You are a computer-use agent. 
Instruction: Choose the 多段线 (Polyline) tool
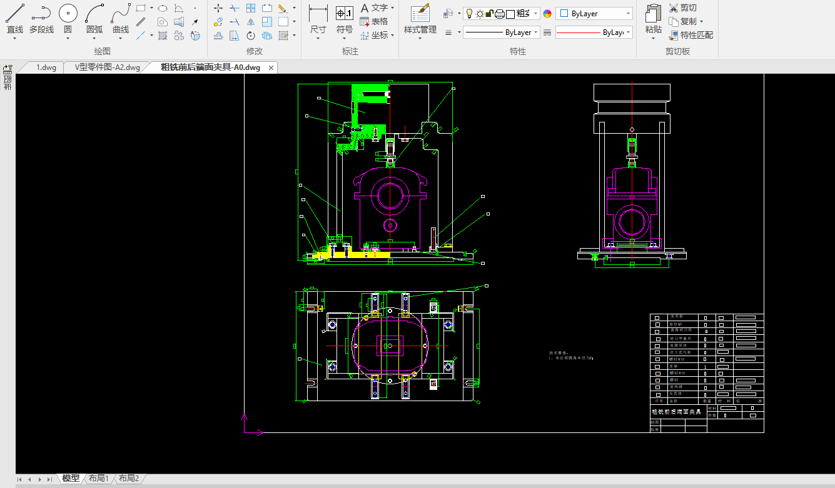(41, 14)
